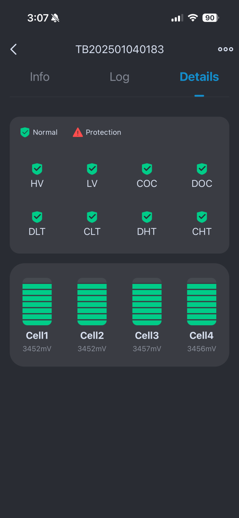Tap the green Normal legend shield
Screen dimensions: 239x518
(x=25, y=132)
